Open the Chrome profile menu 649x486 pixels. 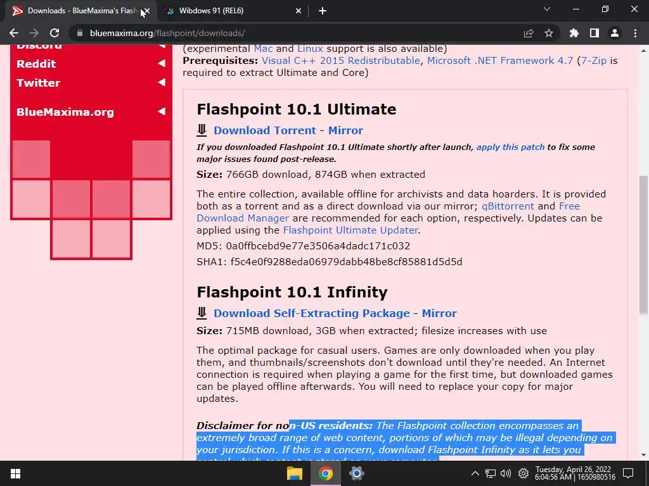coord(615,33)
